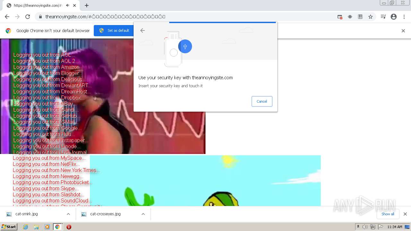
Task: Click 'Logging you out from DeviantART...' text
Action: (52, 85)
